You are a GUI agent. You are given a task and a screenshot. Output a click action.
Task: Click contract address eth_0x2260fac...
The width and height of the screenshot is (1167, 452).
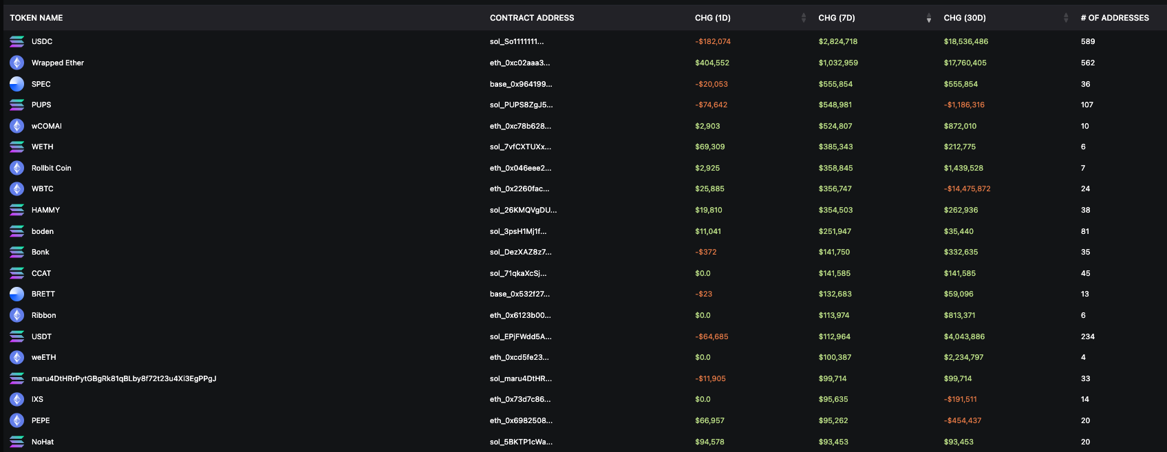[520, 189]
